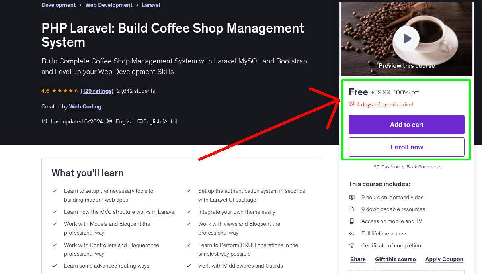Click the course subtitle description text
This screenshot has height=274, width=482.
[174, 67]
